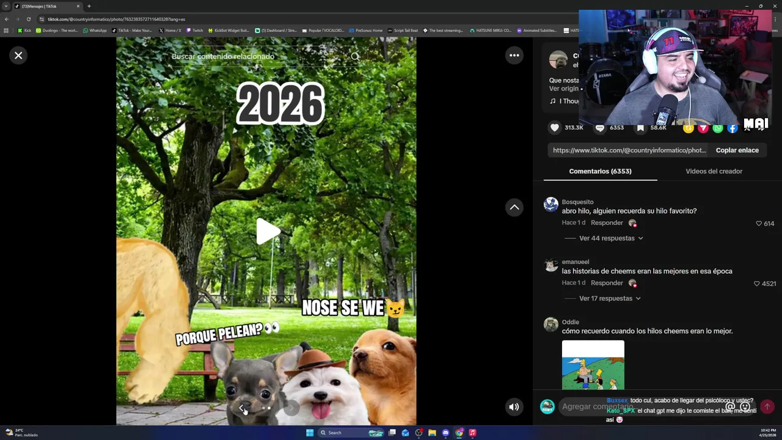Select the post URL link text

click(629, 150)
